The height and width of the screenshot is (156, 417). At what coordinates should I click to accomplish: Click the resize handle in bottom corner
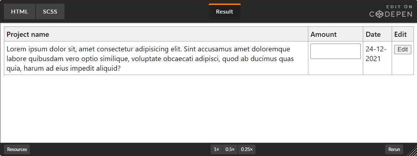point(412,151)
